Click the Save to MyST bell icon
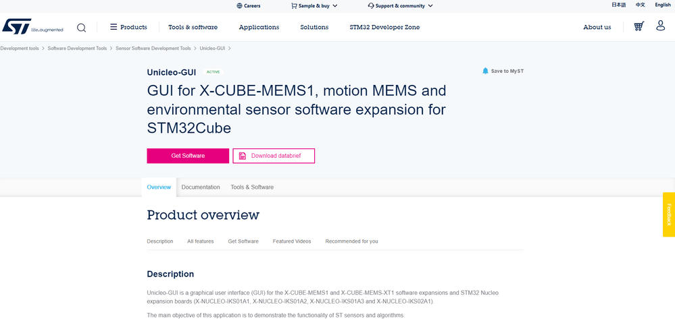The width and height of the screenshot is (675, 319). click(485, 71)
